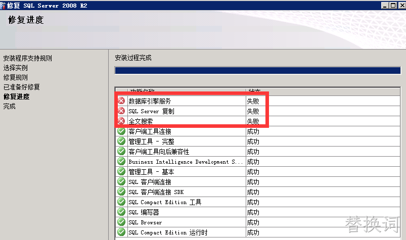Select the 安装程序支持规则 step
This screenshot has width=406, height=240.
27,58
